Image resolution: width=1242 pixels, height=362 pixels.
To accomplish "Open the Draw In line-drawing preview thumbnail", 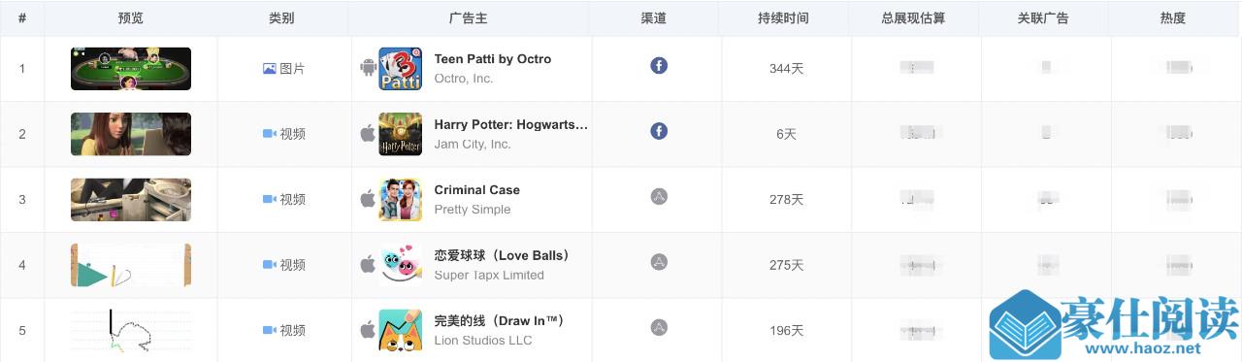I will pos(131,330).
